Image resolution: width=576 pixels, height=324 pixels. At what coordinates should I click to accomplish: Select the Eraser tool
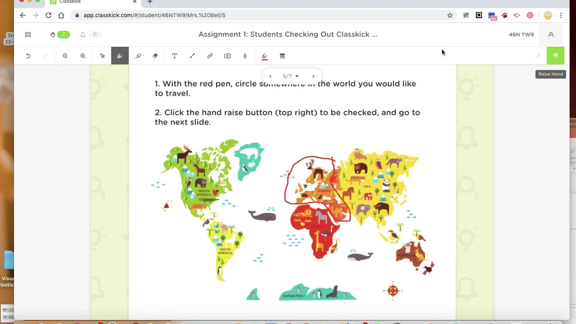pyautogui.click(x=155, y=56)
